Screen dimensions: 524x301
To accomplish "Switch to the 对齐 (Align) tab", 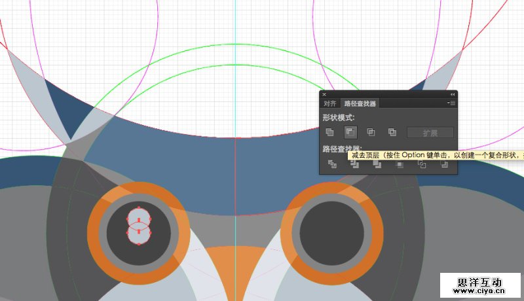I will (x=330, y=103).
